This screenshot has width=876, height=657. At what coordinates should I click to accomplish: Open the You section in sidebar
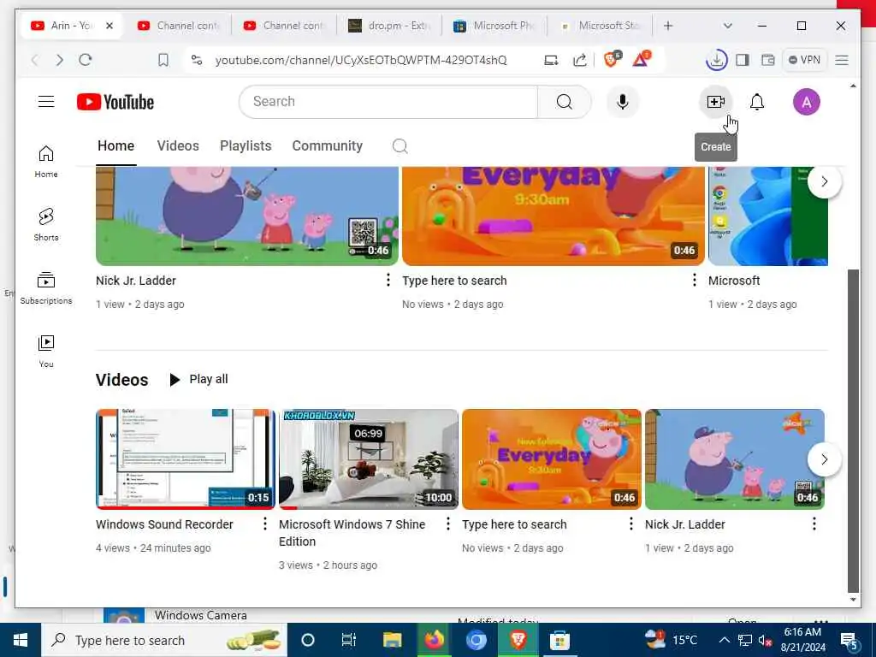(46, 351)
